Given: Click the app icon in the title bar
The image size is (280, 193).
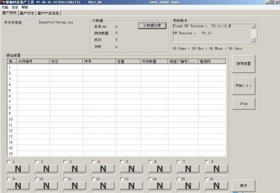Looking at the screenshot, I should pyautogui.click(x=2, y=2).
